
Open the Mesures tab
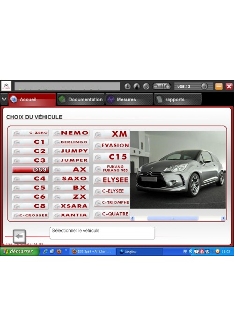(x=129, y=99)
